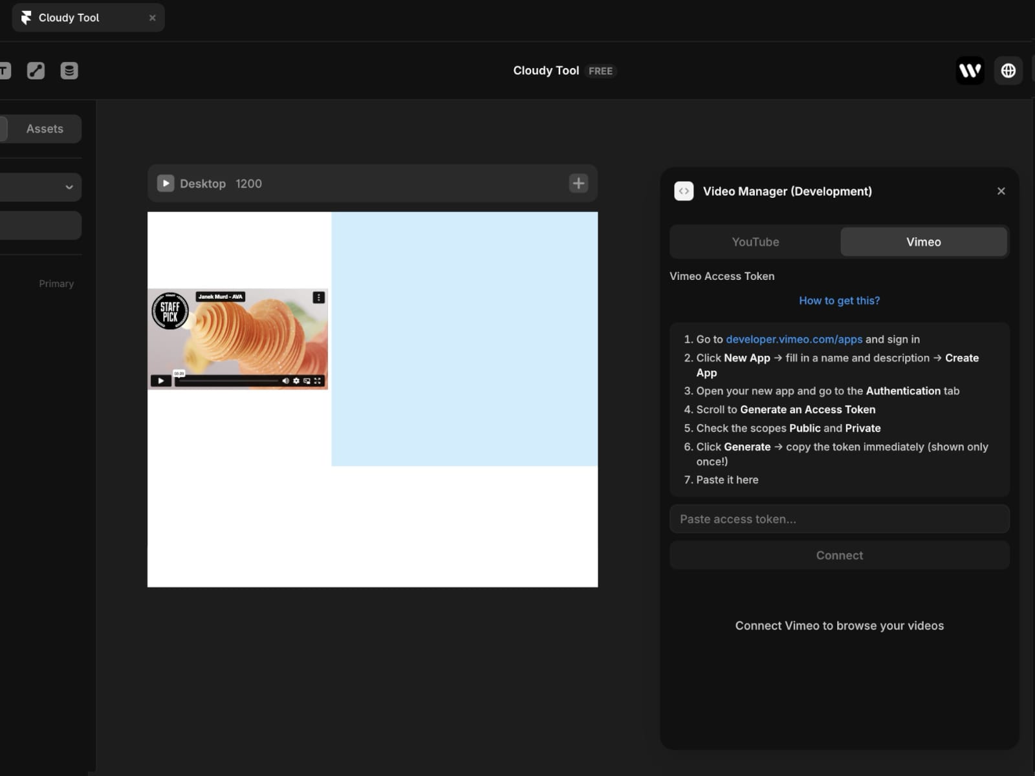Select the Vimeo video thumbnail on canvas
This screenshot has width=1035, height=776.
click(x=238, y=339)
